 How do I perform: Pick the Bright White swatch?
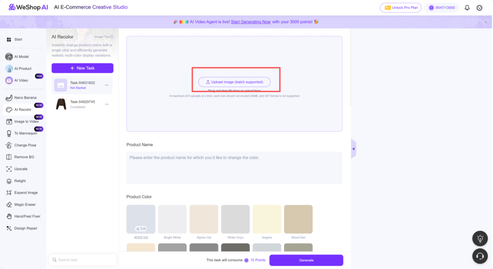click(172, 219)
